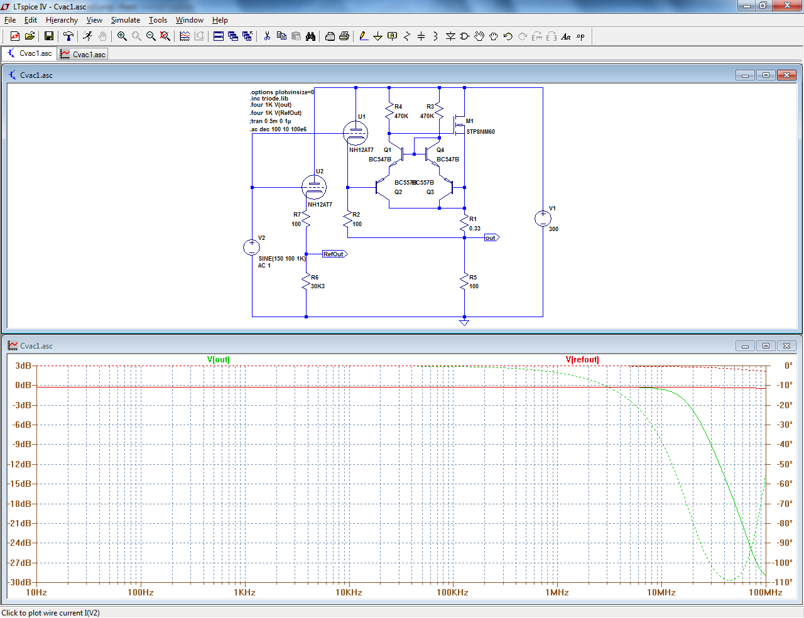Viewport: 804px width, 618px height.
Task: Click the U1 NH12AT7 triode
Action: click(356, 132)
